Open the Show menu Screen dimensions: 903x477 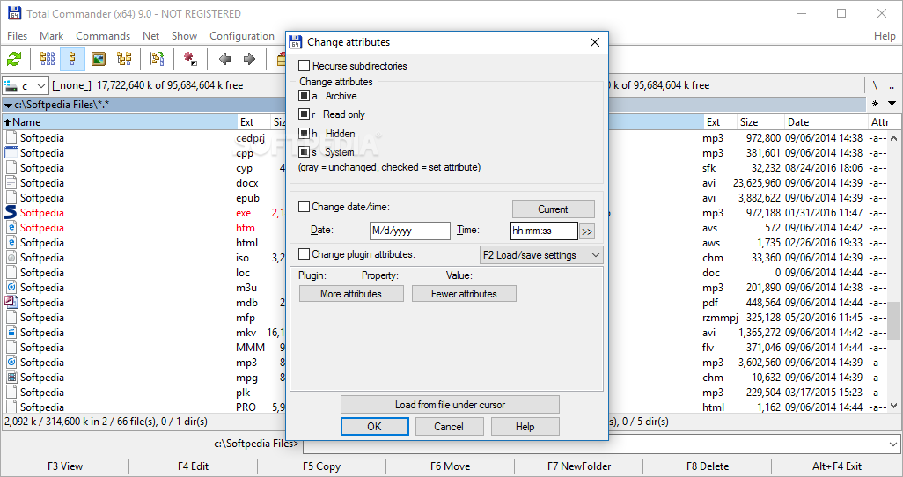click(184, 36)
